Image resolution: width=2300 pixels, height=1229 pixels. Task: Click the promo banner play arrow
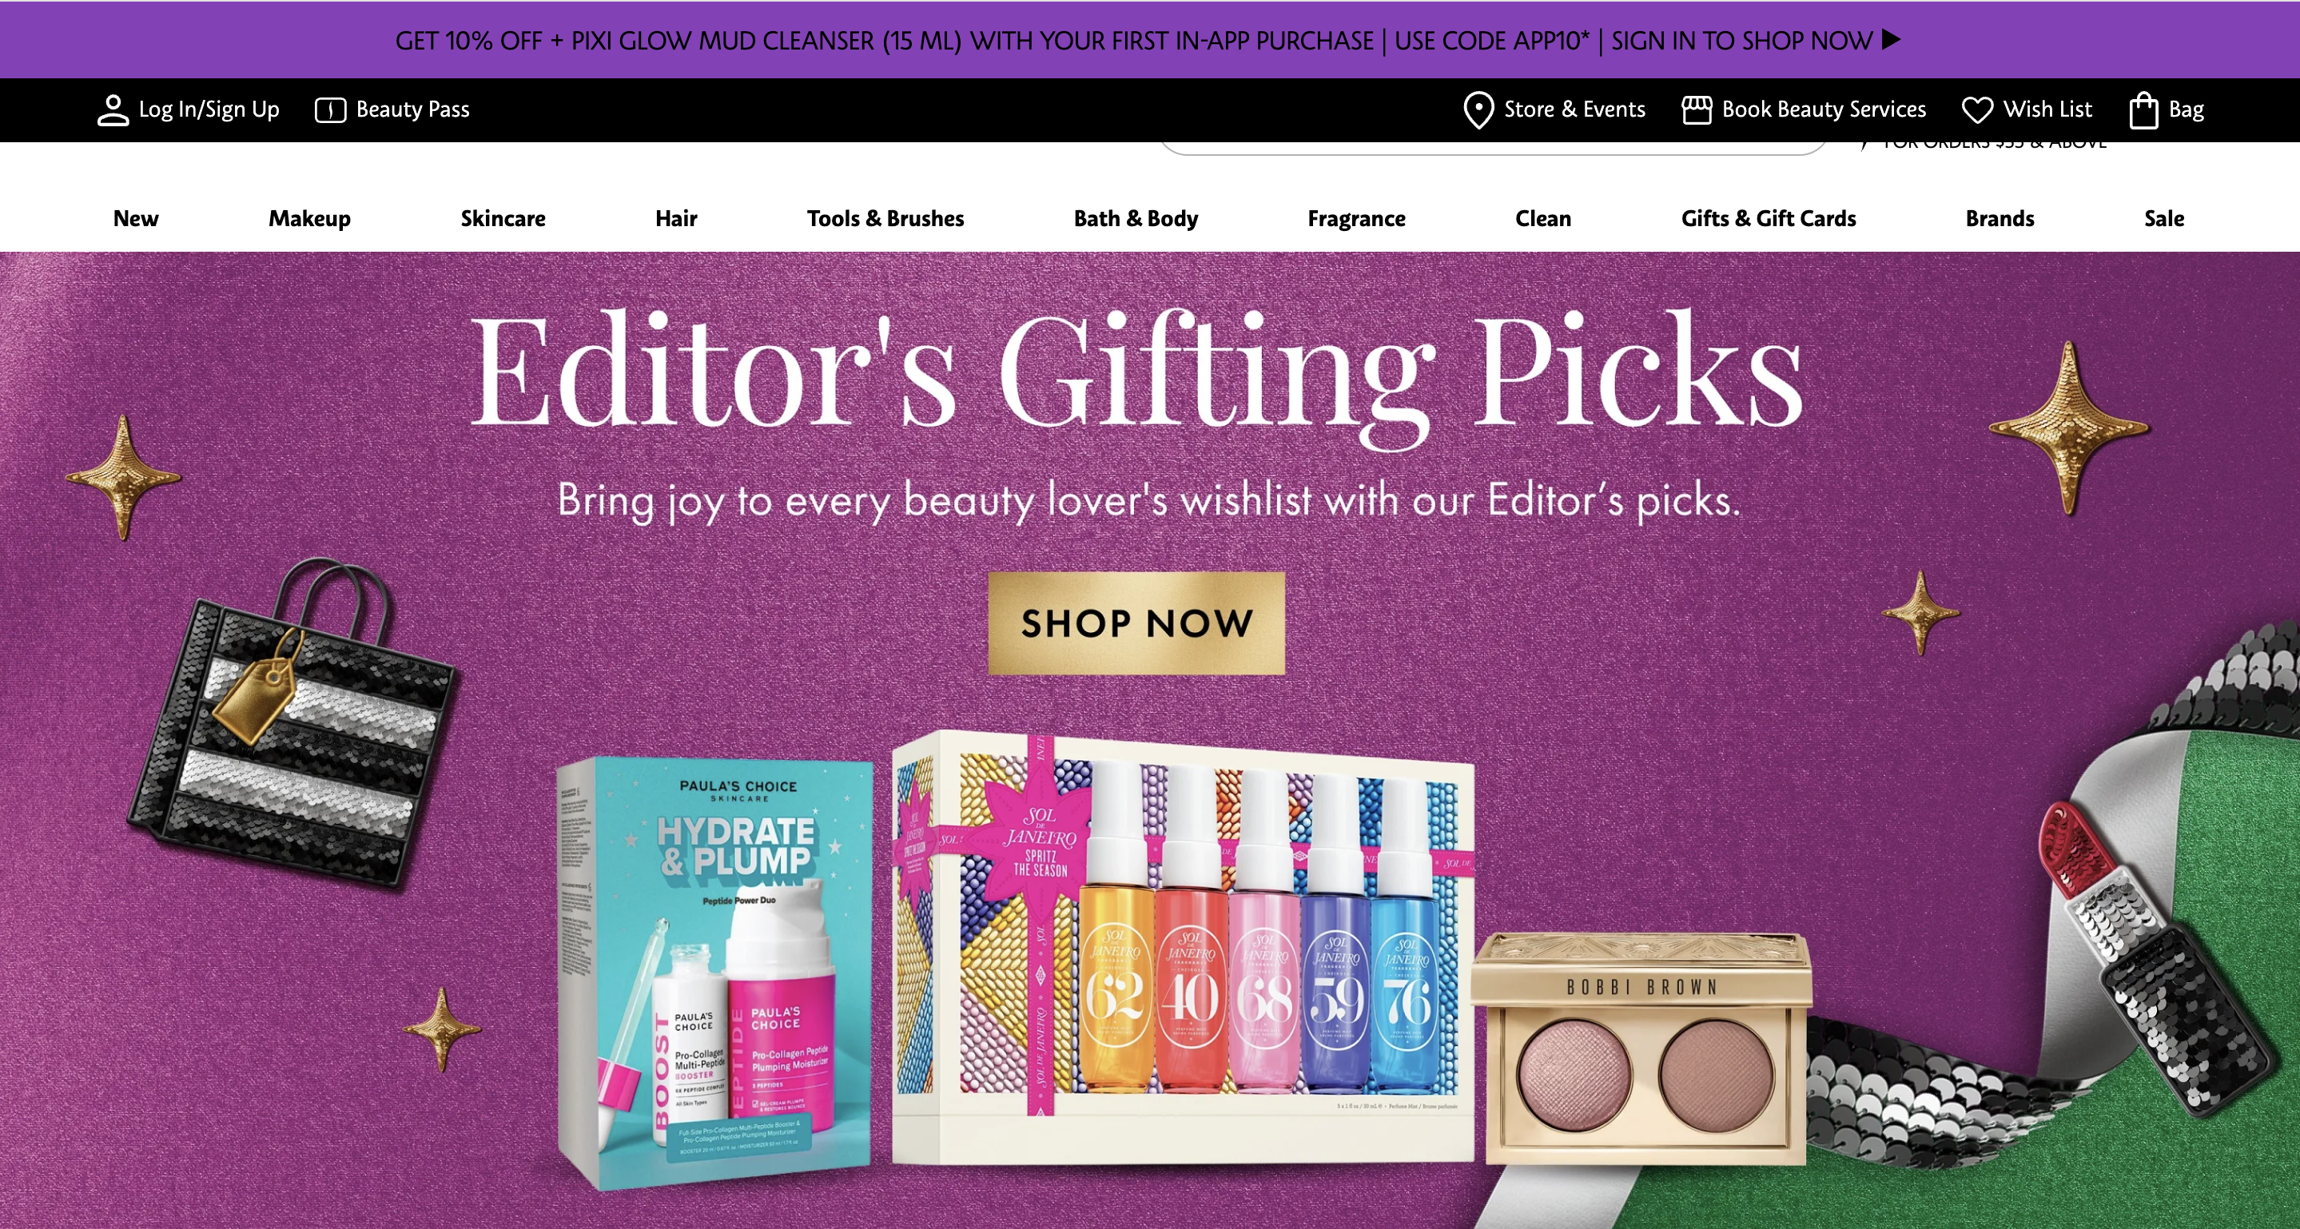click(1891, 39)
